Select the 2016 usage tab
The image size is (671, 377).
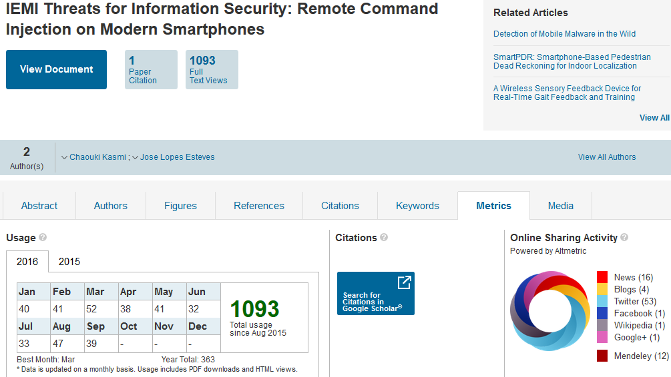(27, 262)
